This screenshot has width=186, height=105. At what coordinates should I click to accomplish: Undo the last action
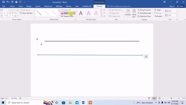pos(8,2)
